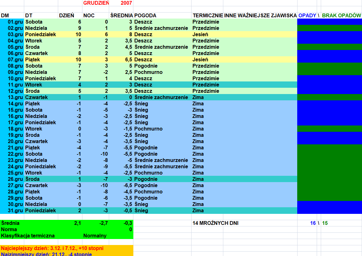Click the Klasyfikacja termiczna label
This screenshot has height=256, width=362.
[x=28, y=236]
